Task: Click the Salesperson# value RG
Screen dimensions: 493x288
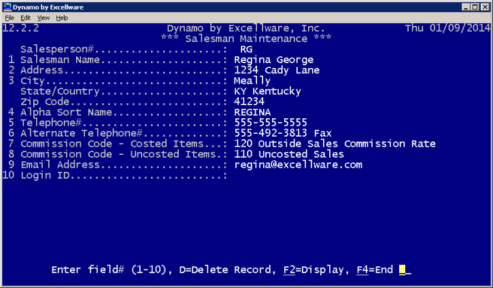Action: (246, 50)
